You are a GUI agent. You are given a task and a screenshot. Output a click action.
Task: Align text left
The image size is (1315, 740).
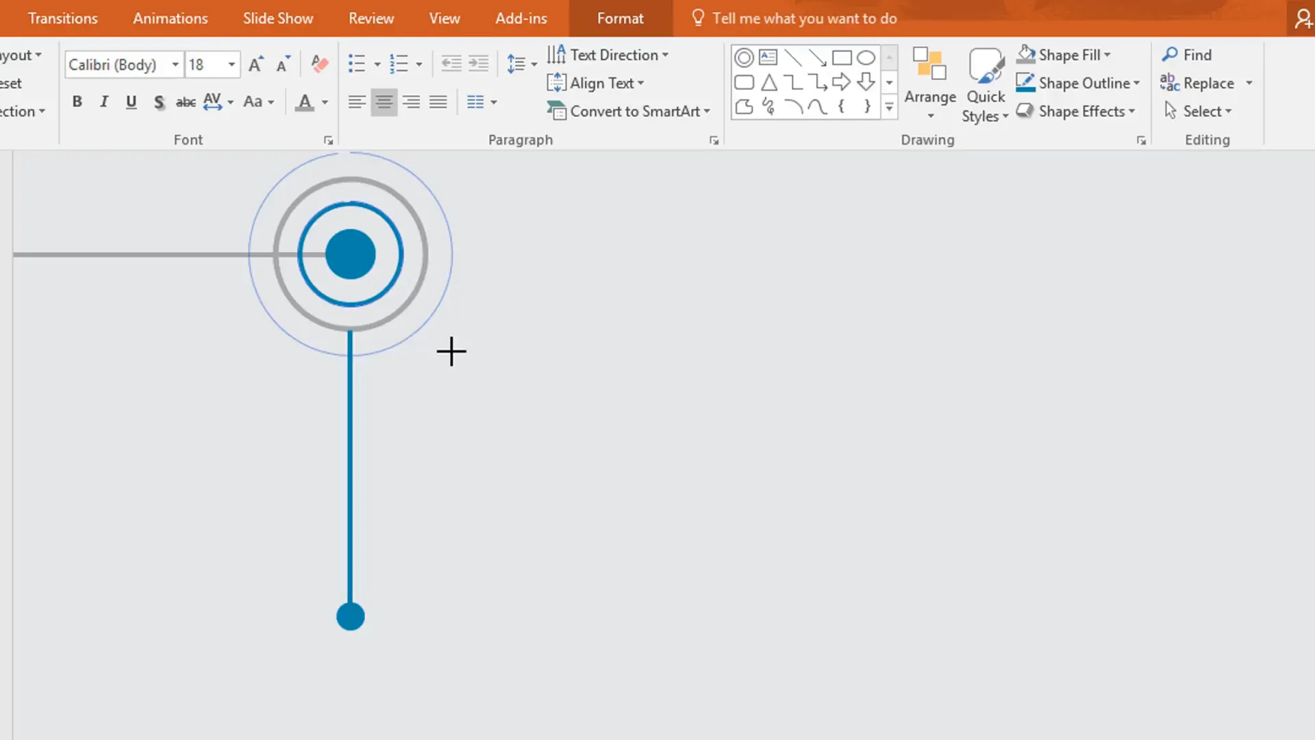356,103
